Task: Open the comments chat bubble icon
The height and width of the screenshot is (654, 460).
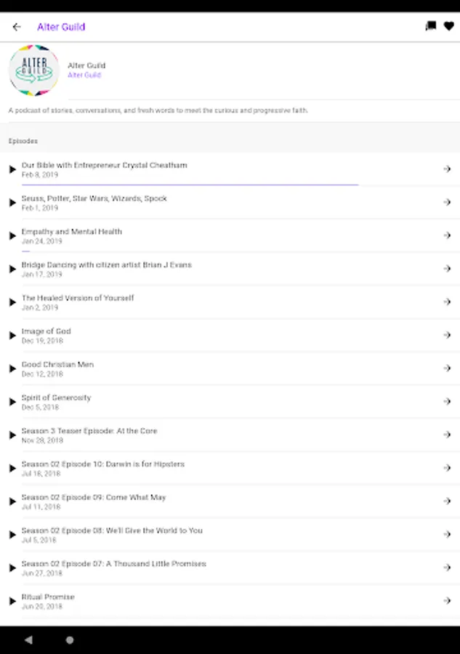Action: pyautogui.click(x=430, y=26)
